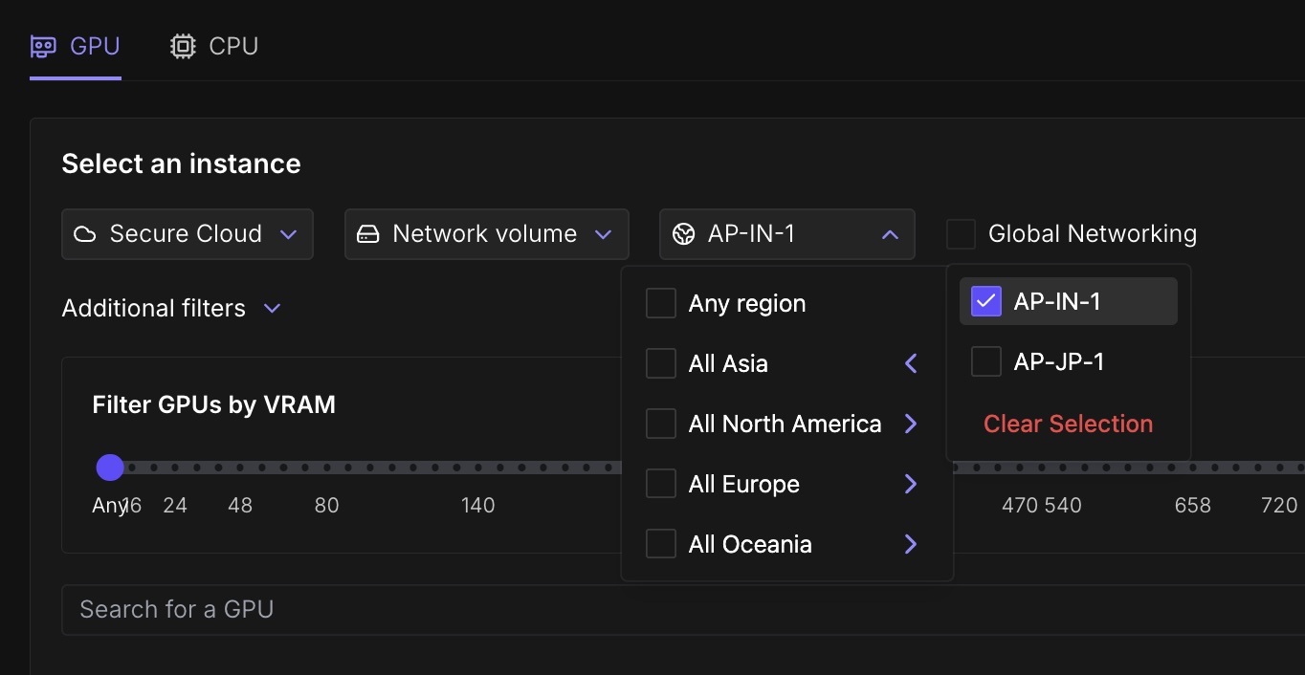Image resolution: width=1305 pixels, height=675 pixels.
Task: Enable the Global Networking checkbox
Action: [x=961, y=234]
